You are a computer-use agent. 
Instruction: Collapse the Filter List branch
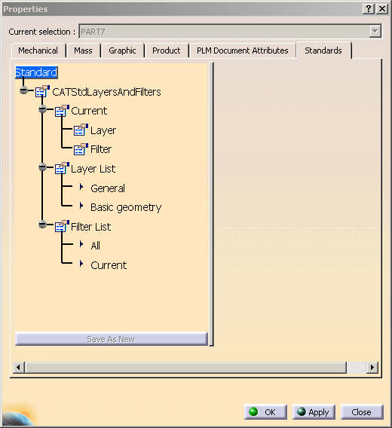pos(42,225)
